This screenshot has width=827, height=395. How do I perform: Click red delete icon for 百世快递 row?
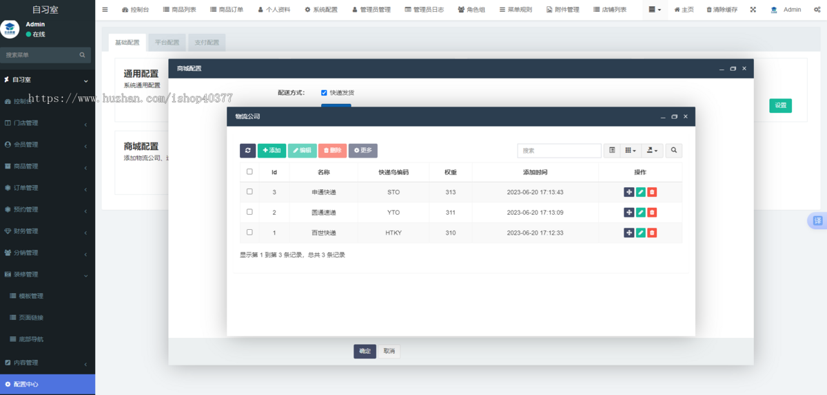(x=652, y=233)
